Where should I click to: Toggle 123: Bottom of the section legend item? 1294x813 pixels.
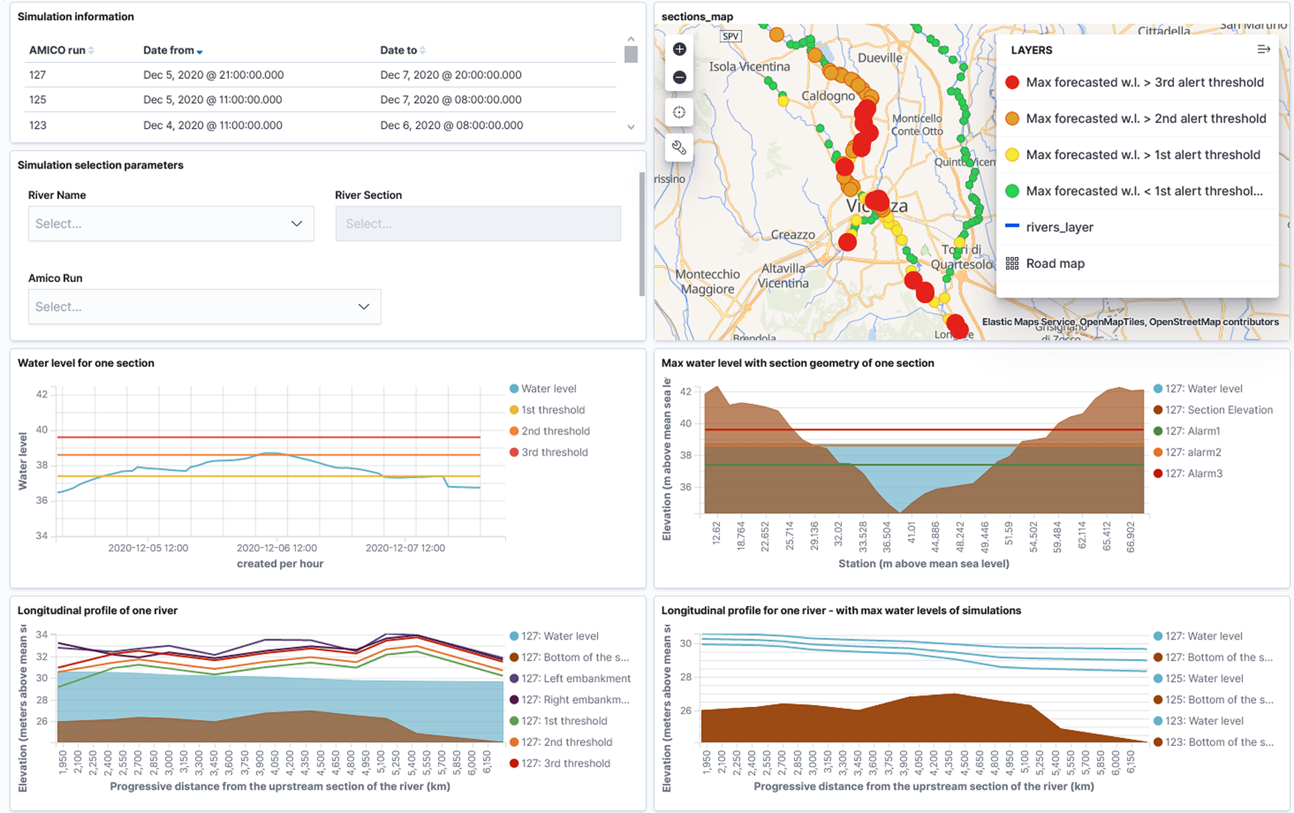1213,742
